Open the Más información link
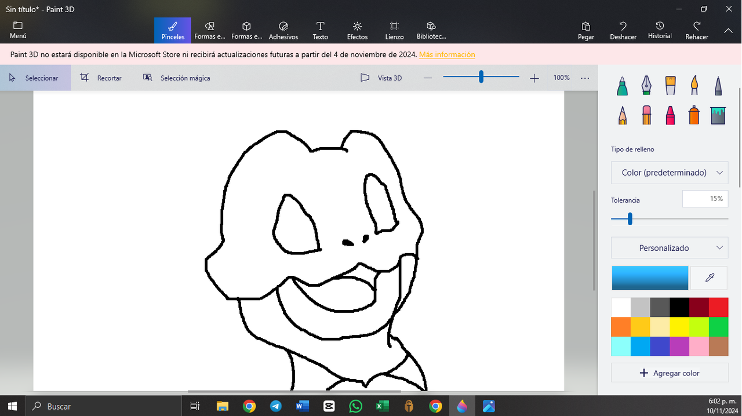 coord(447,54)
